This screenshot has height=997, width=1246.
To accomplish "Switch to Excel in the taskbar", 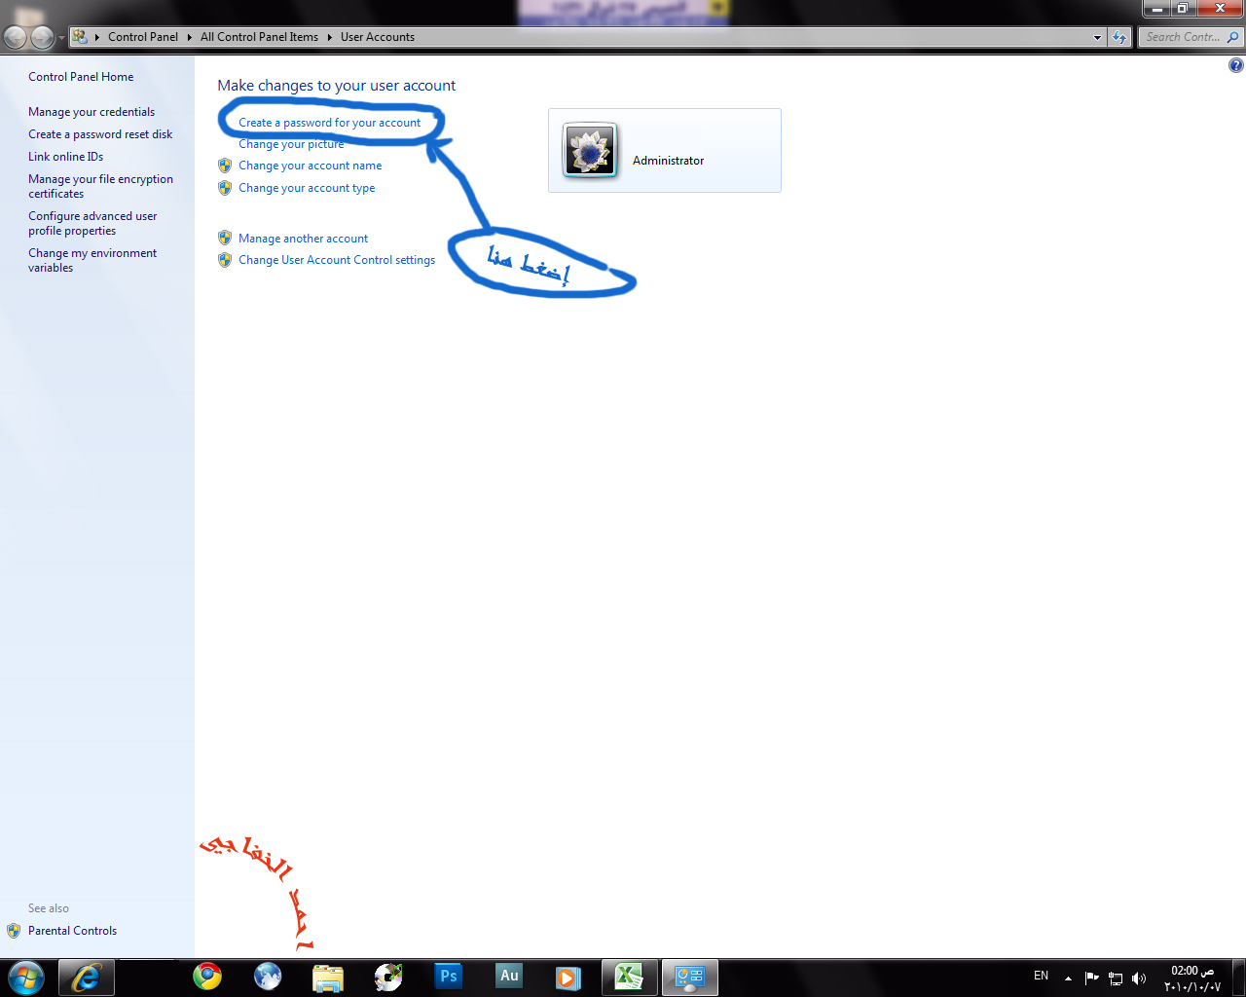I will click(629, 977).
